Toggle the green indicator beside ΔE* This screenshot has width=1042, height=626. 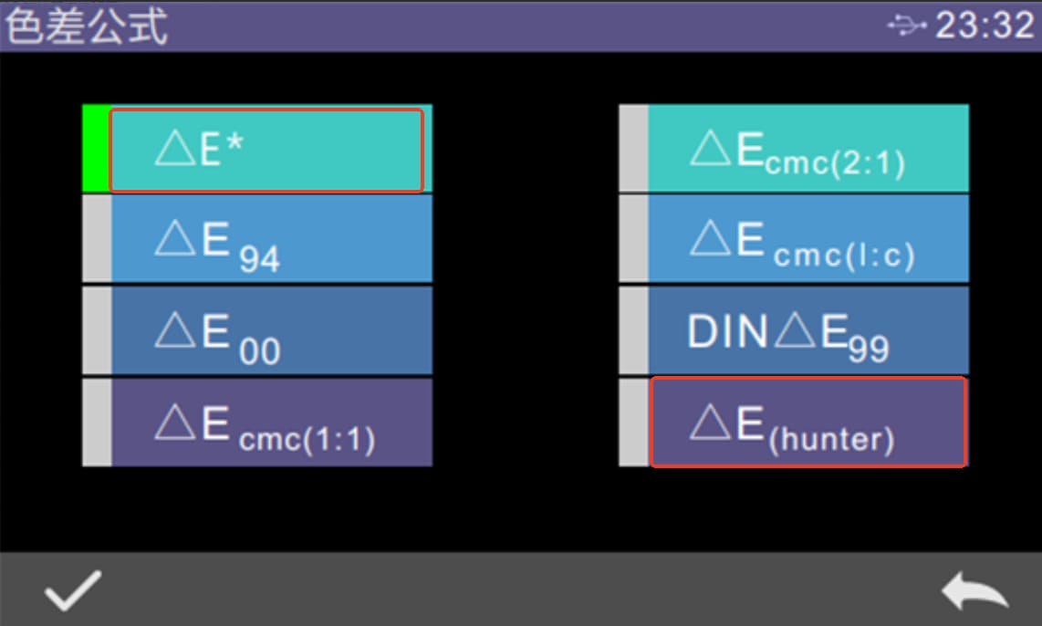click(x=96, y=149)
